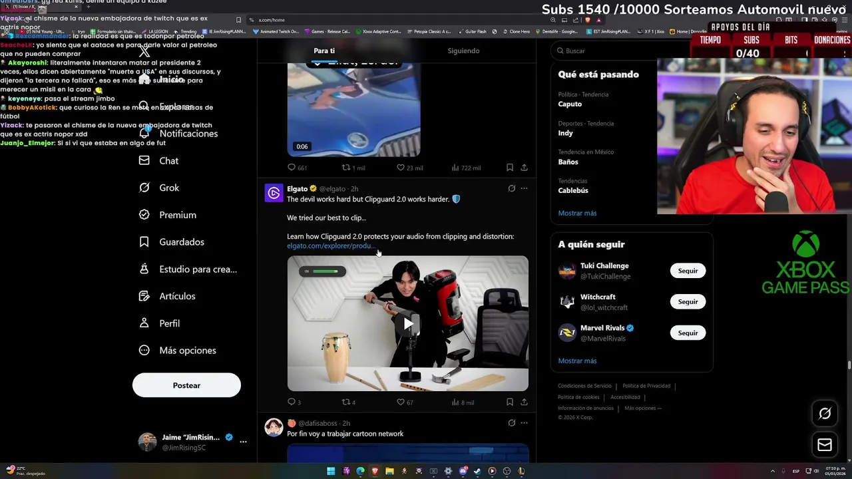Open File Explorer from the taskbar
Screen dimensions: 852x479
(389, 471)
